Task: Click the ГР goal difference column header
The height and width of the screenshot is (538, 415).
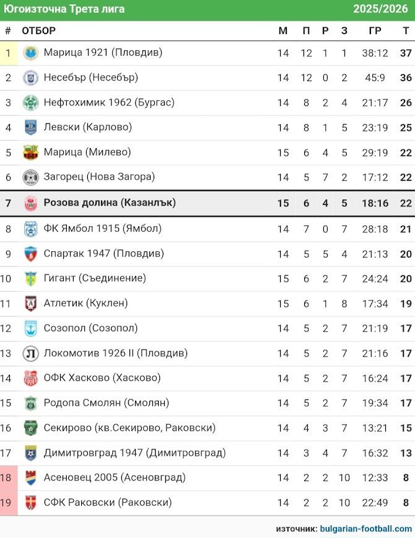Action: pyautogui.click(x=375, y=31)
